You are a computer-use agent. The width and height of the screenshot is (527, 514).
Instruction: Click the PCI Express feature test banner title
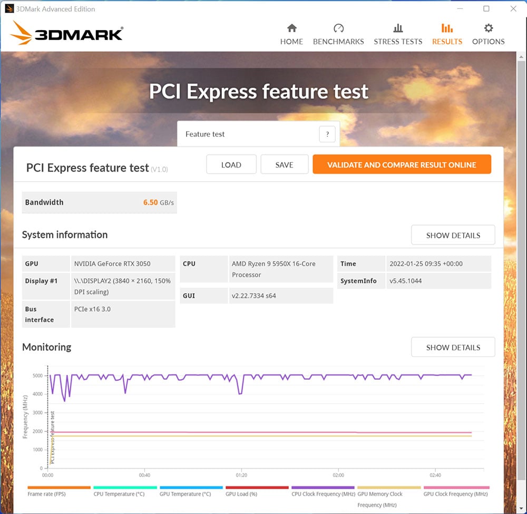(x=258, y=92)
